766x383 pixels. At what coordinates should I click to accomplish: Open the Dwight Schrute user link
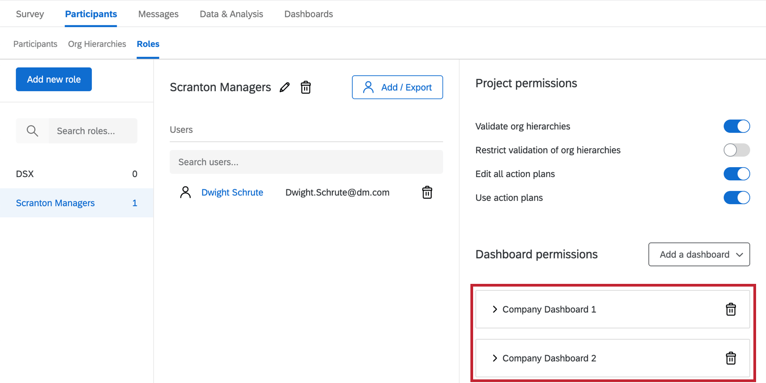(x=232, y=192)
